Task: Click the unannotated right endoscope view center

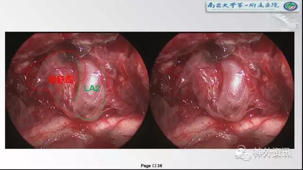Action: click(223, 90)
